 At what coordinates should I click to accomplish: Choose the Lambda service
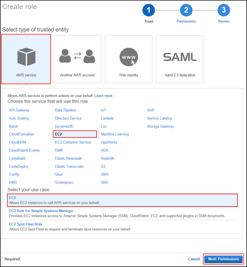pyautogui.click(x=107, y=118)
